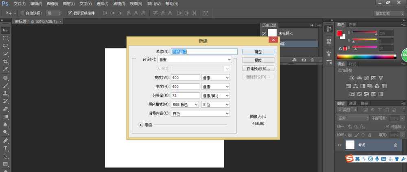
Task: Select the Pen tool
Action: click(6, 141)
